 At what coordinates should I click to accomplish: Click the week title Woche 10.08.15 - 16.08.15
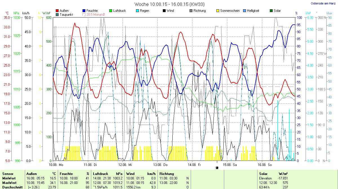169,4
